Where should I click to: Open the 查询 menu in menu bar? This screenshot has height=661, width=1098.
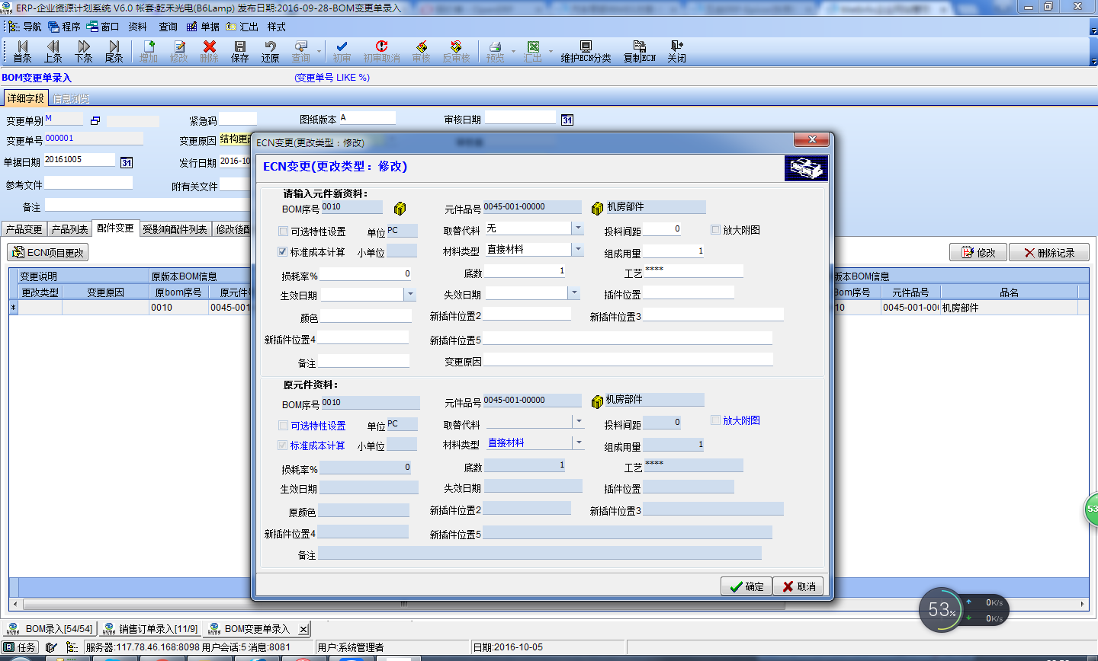[168, 27]
